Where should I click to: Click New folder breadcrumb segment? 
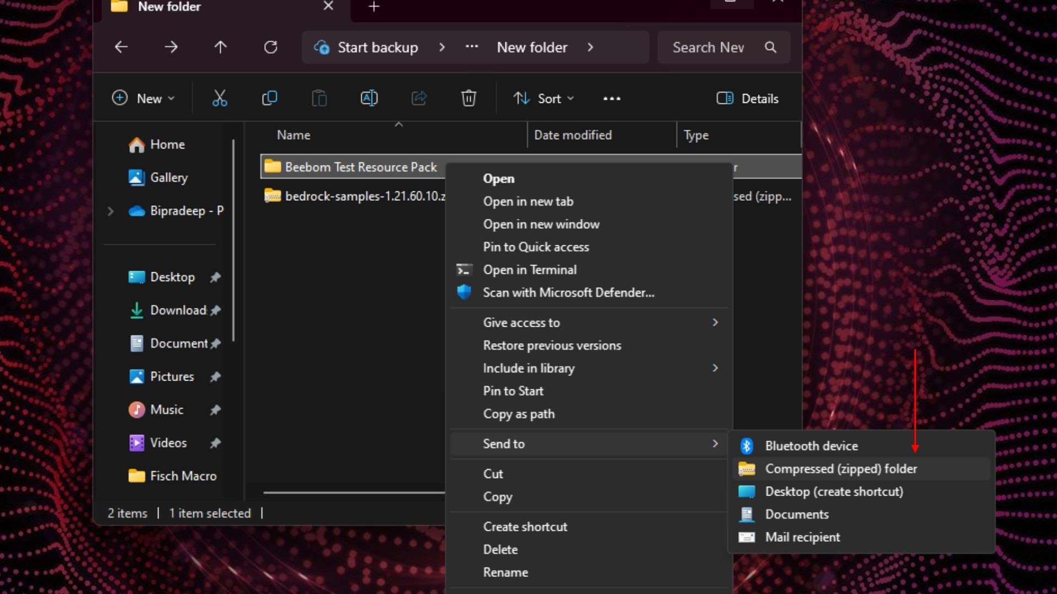[x=532, y=47]
